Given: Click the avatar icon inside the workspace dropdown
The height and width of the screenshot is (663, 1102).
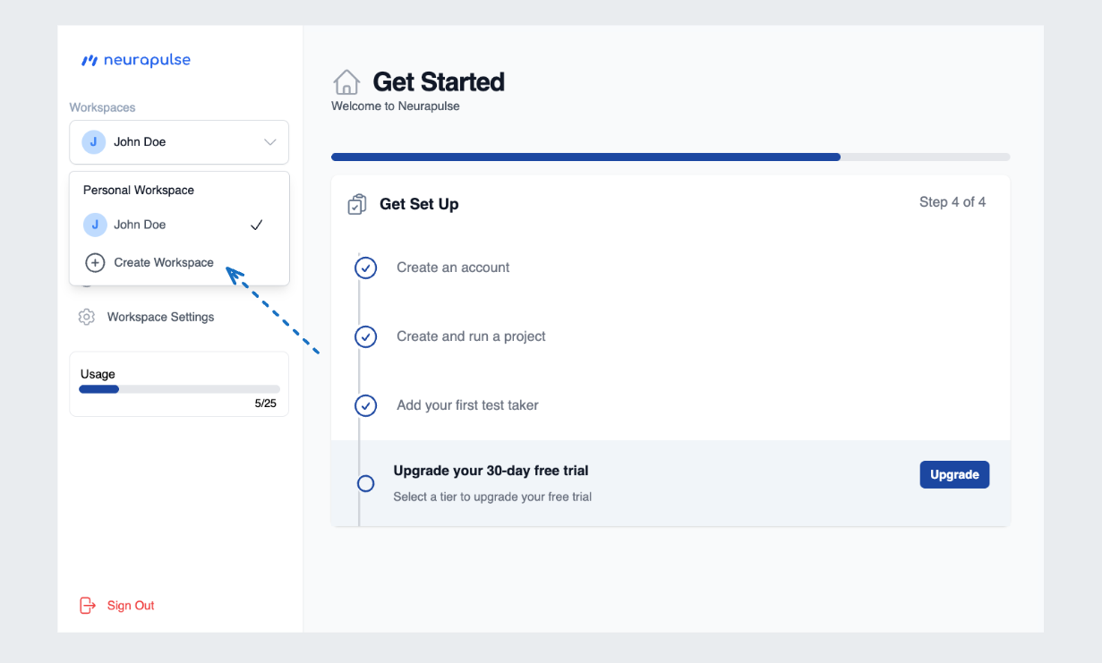Looking at the screenshot, I should pyautogui.click(x=95, y=225).
